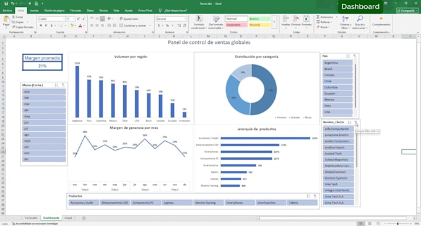Switch to Diseño de página tab
421x226 pixels.
point(54,11)
